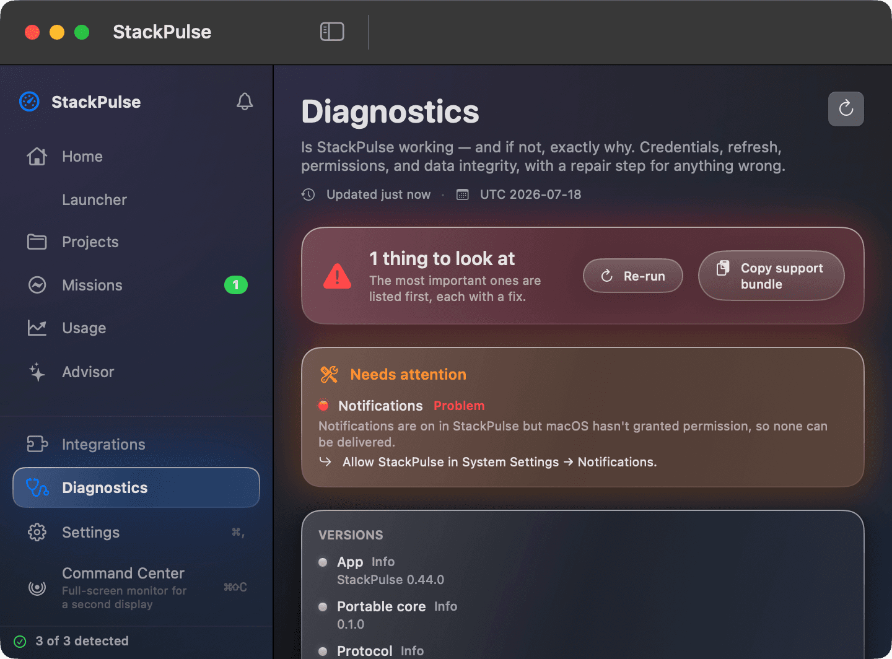
Task: Open Integrations page
Action: [136, 444]
